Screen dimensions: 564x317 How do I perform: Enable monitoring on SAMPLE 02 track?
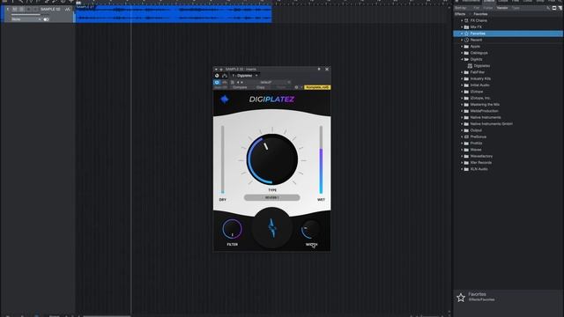click(35, 10)
